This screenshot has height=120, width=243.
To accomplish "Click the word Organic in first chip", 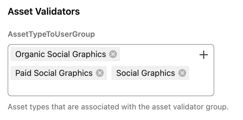I will pyautogui.click(x=30, y=54).
